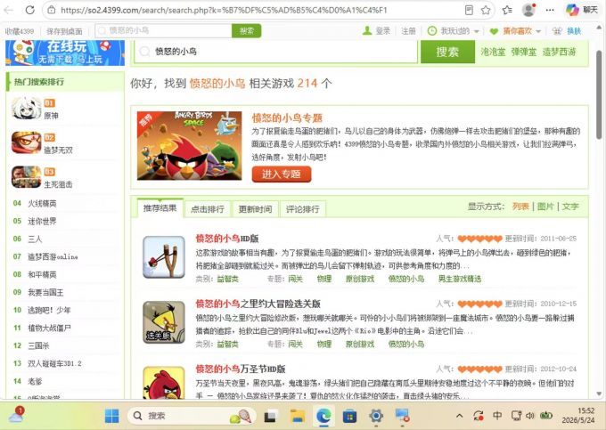Screen dimensions: 606x430
Task: Open the browser favorites list icon
Action: click(x=507, y=10)
